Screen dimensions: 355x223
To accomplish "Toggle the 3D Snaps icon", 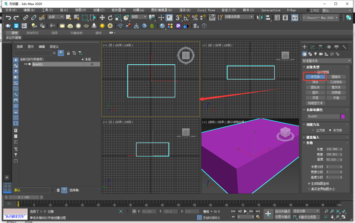I will click(x=178, y=17).
